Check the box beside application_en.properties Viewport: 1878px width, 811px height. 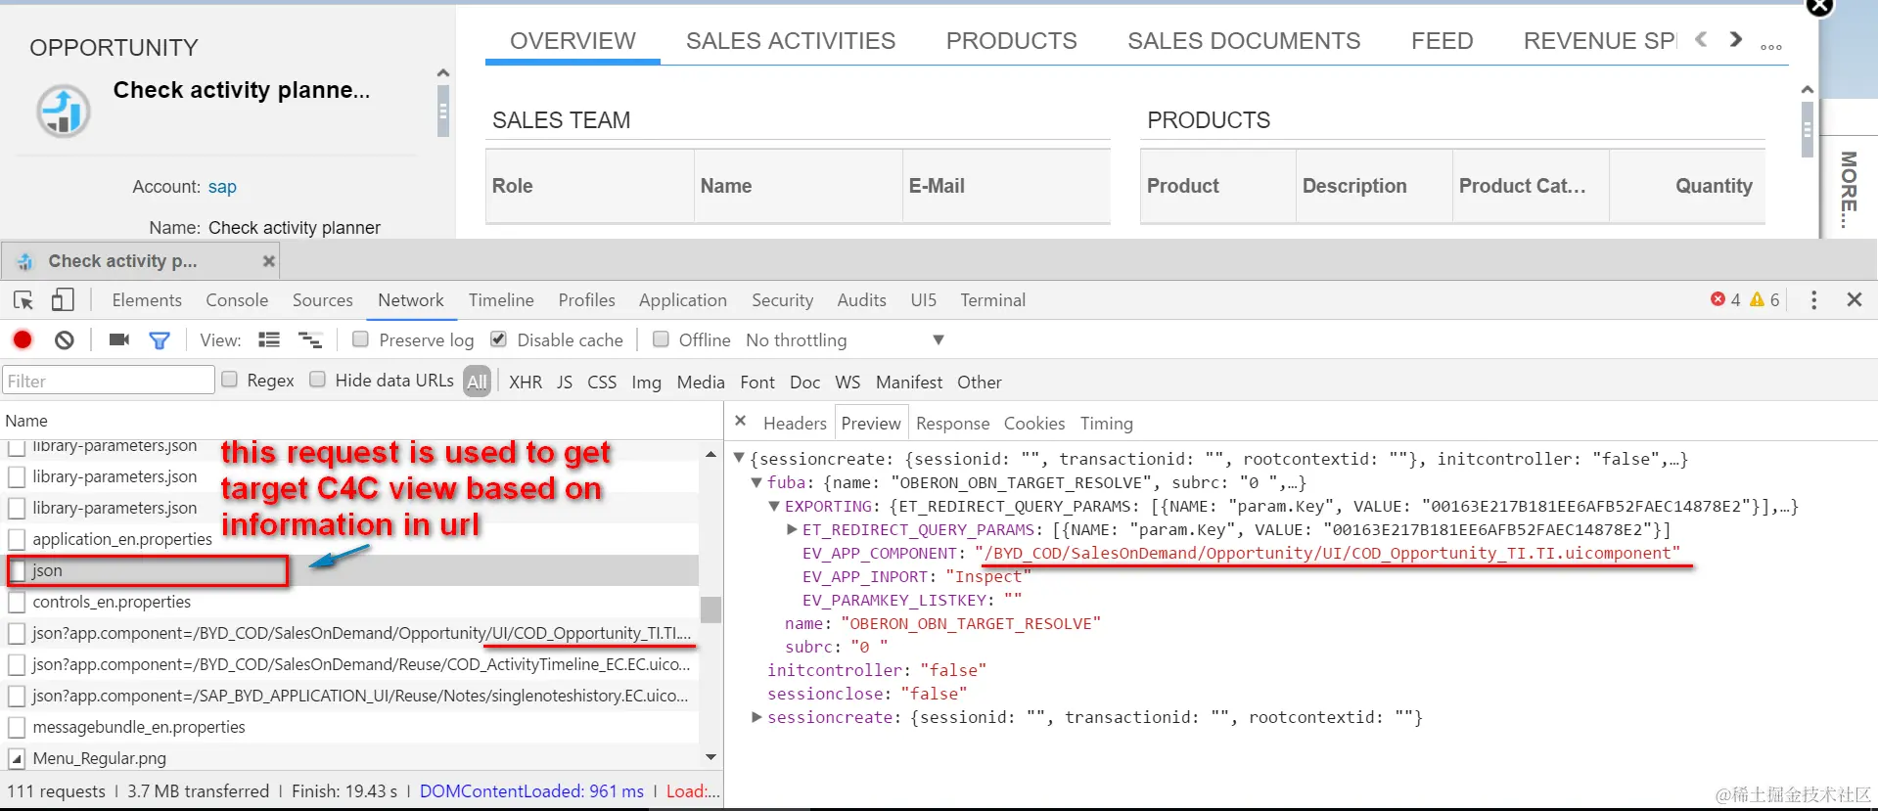[x=17, y=539]
